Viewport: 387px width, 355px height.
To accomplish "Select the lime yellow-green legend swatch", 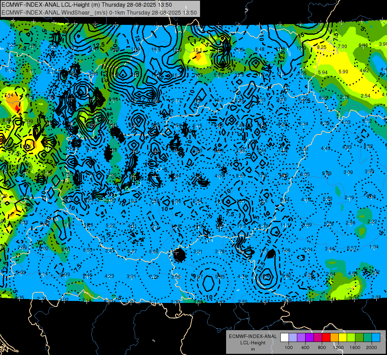I will 351,337.
